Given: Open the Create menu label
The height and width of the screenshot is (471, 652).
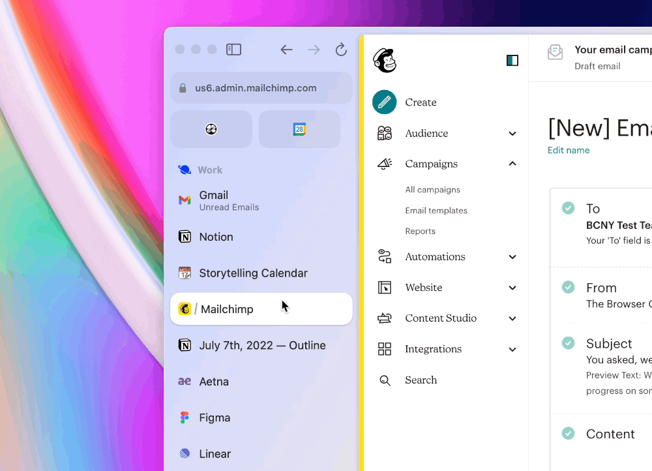Looking at the screenshot, I should 421,102.
